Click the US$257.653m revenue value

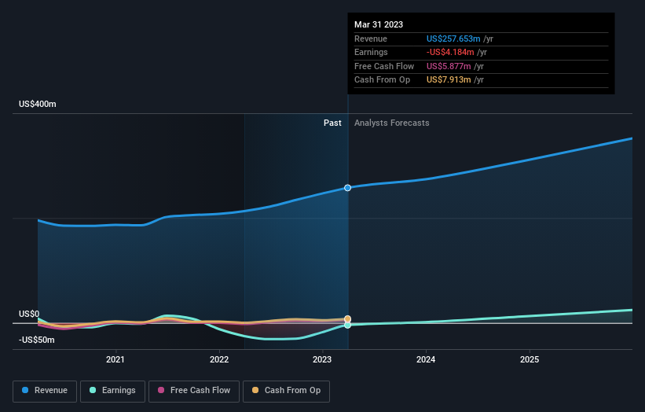[x=453, y=39]
